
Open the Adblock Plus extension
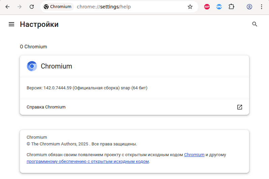[x=207, y=7]
